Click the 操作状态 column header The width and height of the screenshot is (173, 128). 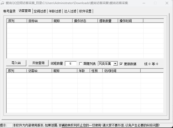tap(85, 21)
